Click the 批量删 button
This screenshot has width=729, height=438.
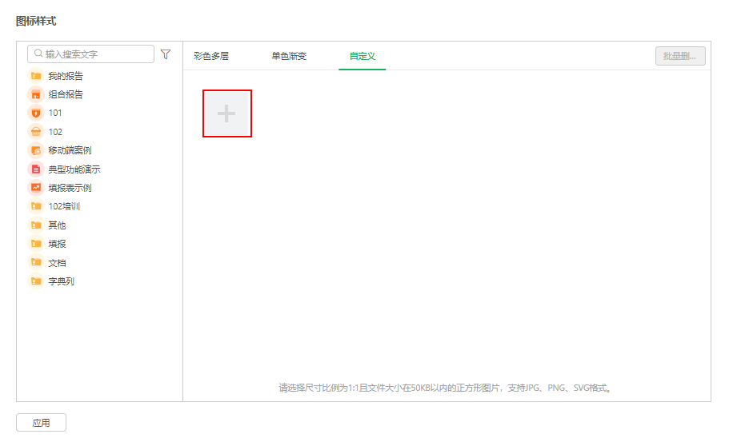click(x=679, y=56)
